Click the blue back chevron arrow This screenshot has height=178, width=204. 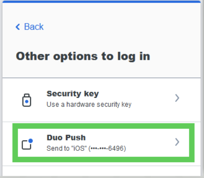coord(18,27)
